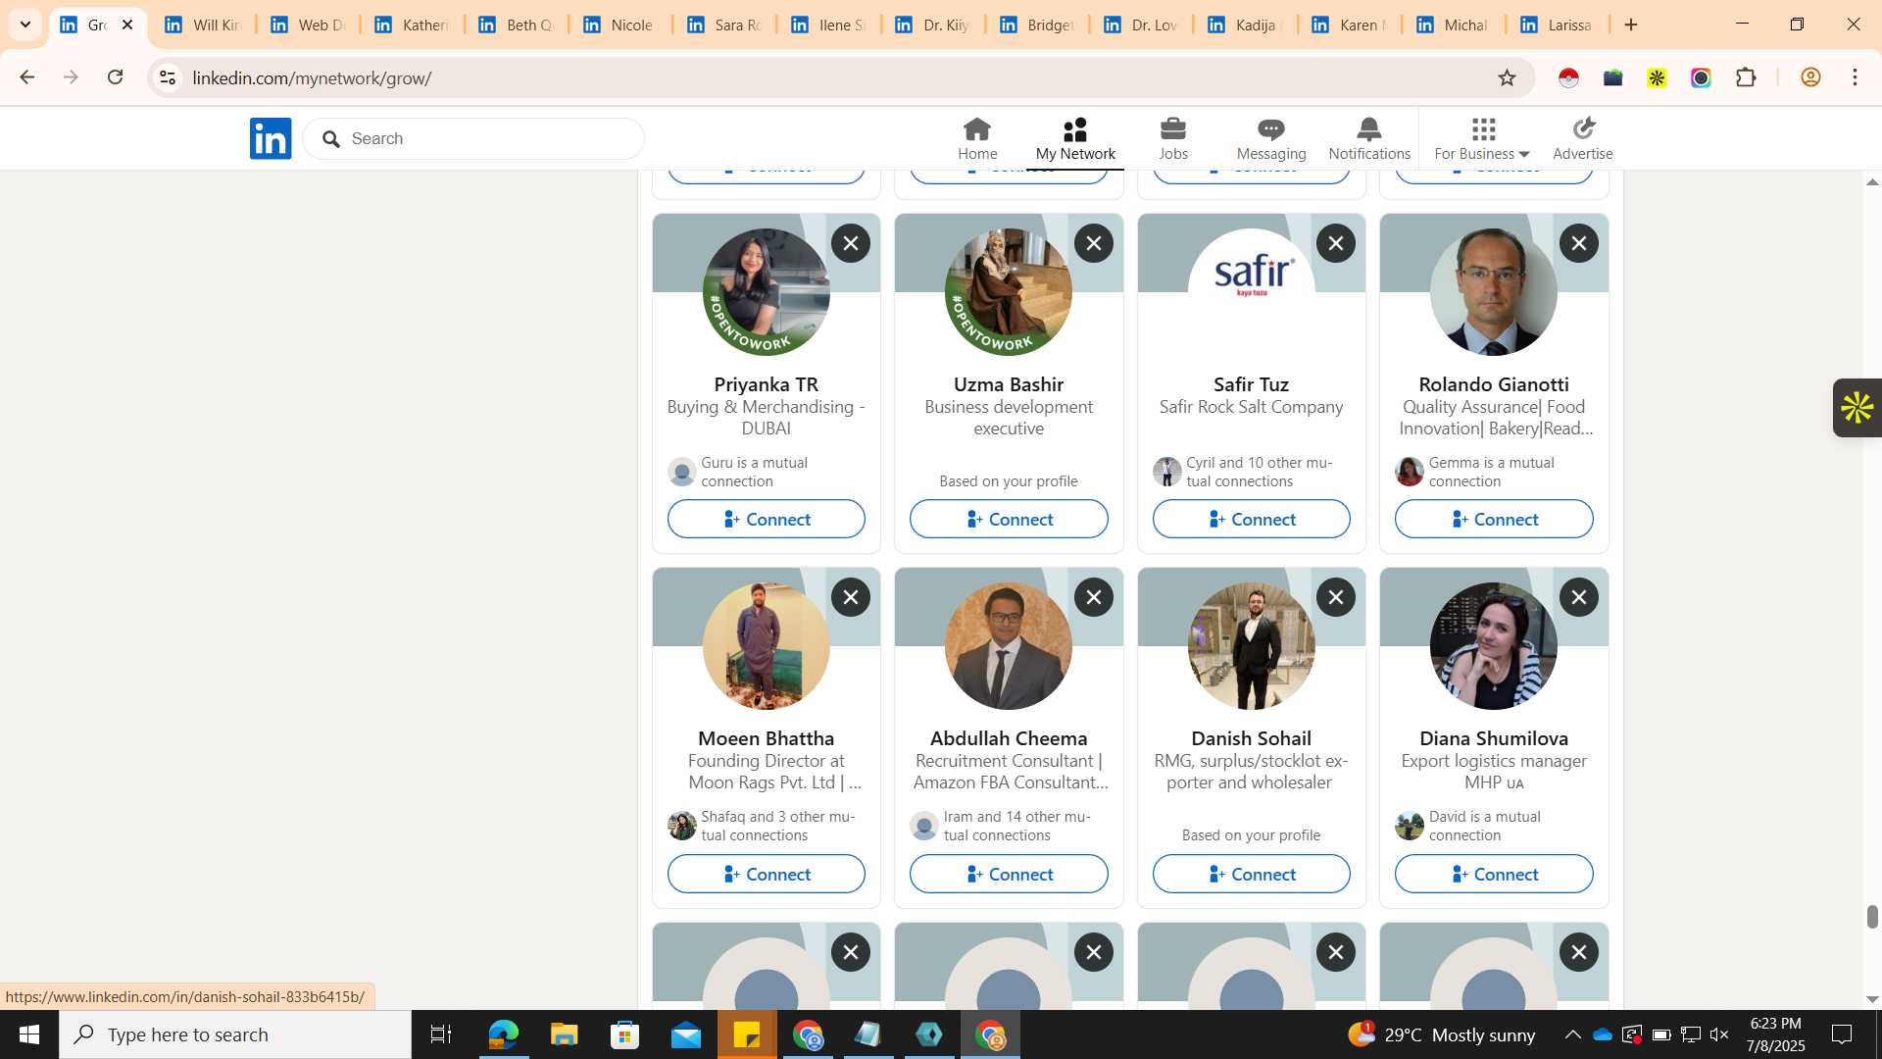Click the LinkedIn Search field

(x=474, y=138)
